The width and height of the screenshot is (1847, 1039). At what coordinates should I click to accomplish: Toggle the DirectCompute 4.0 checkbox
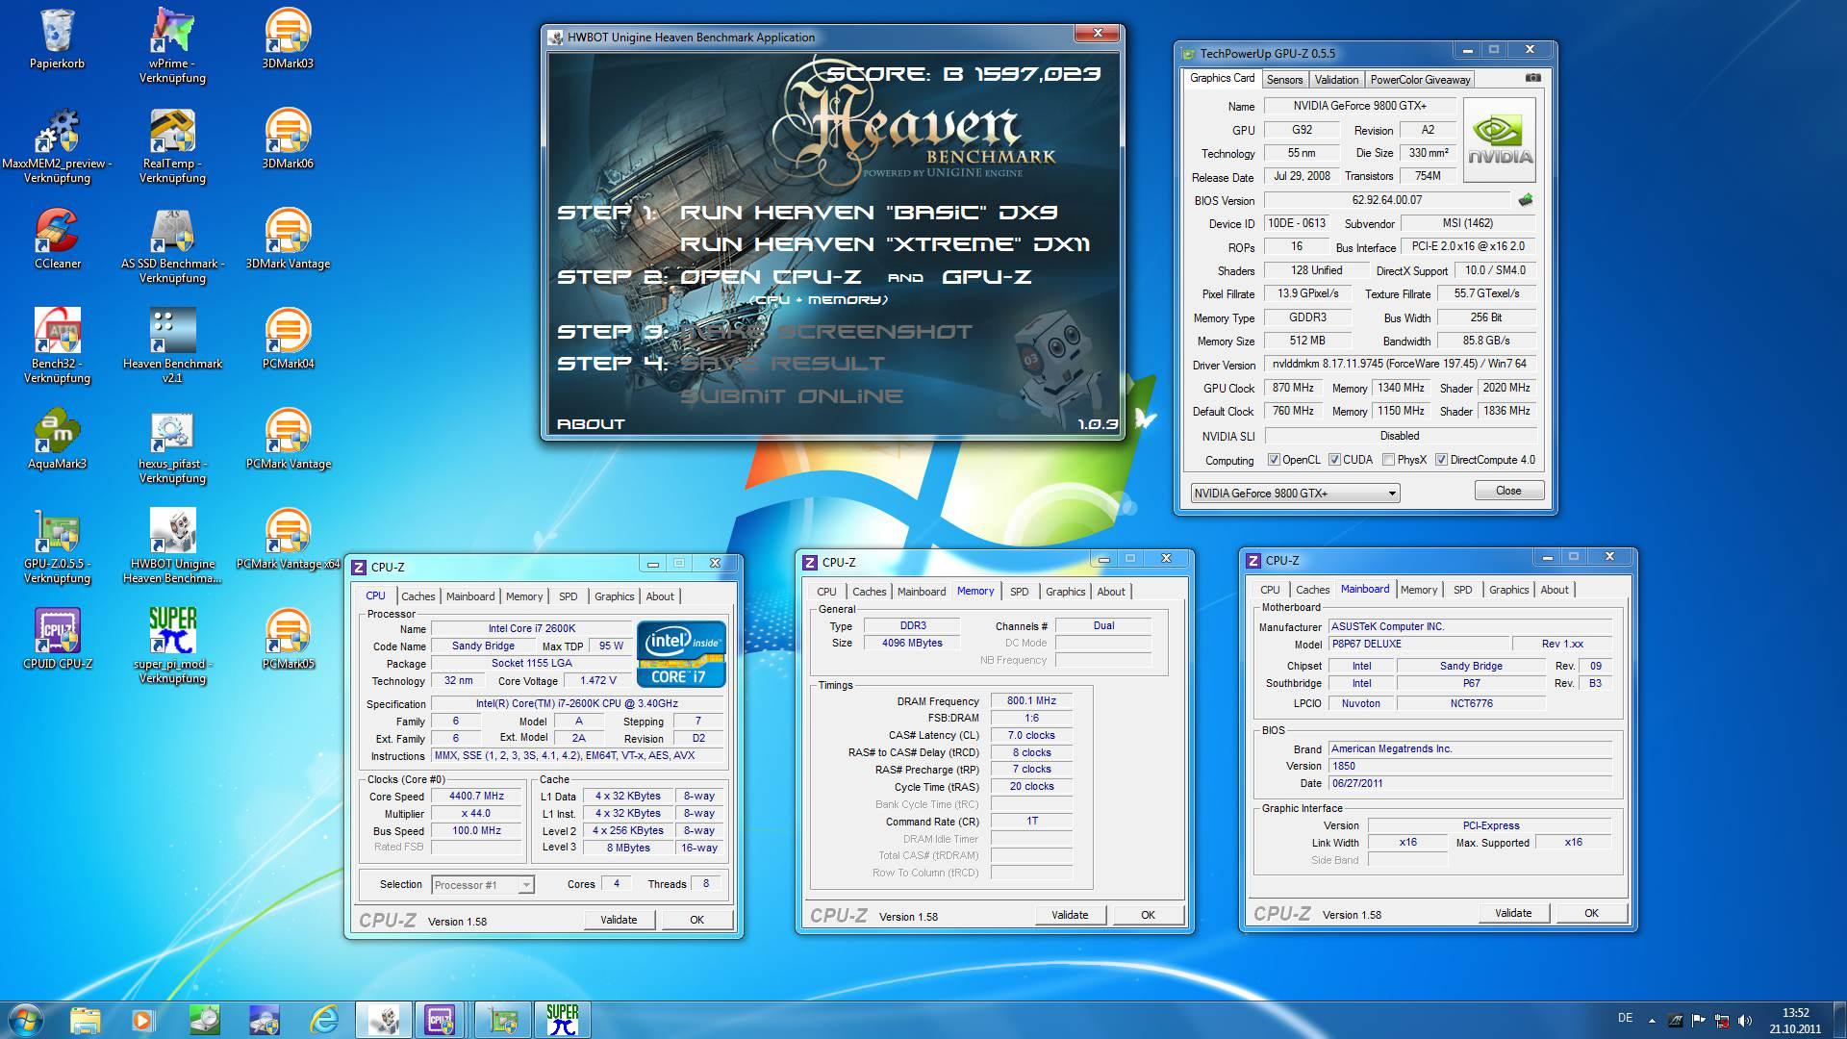point(1441,460)
